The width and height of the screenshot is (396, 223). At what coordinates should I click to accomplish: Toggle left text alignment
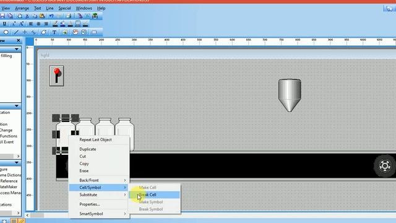[31, 24]
